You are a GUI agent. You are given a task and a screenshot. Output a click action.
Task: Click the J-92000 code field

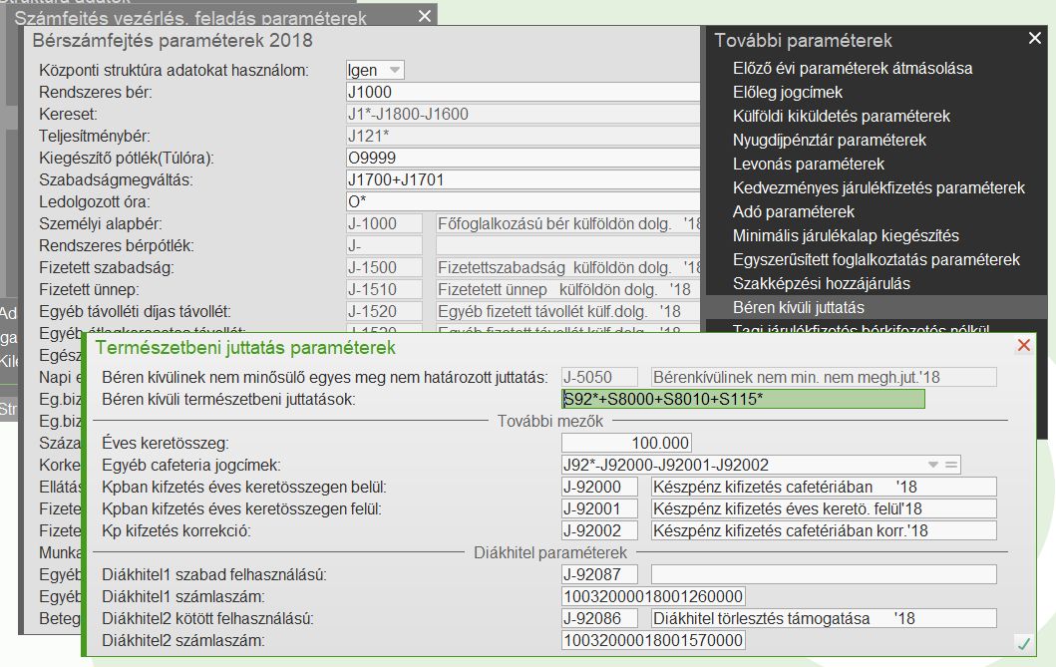[x=600, y=487]
